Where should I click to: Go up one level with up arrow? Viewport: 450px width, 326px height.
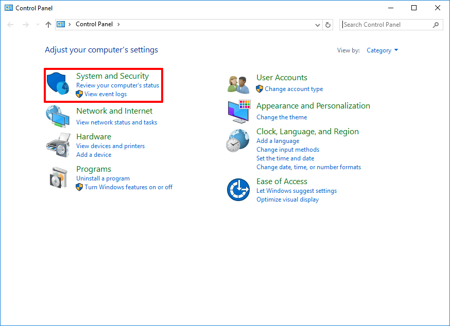(x=48, y=25)
